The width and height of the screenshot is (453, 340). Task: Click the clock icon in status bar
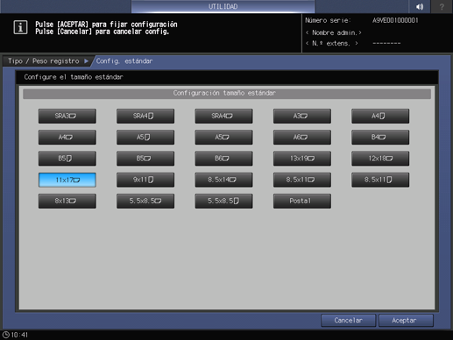tap(6, 335)
